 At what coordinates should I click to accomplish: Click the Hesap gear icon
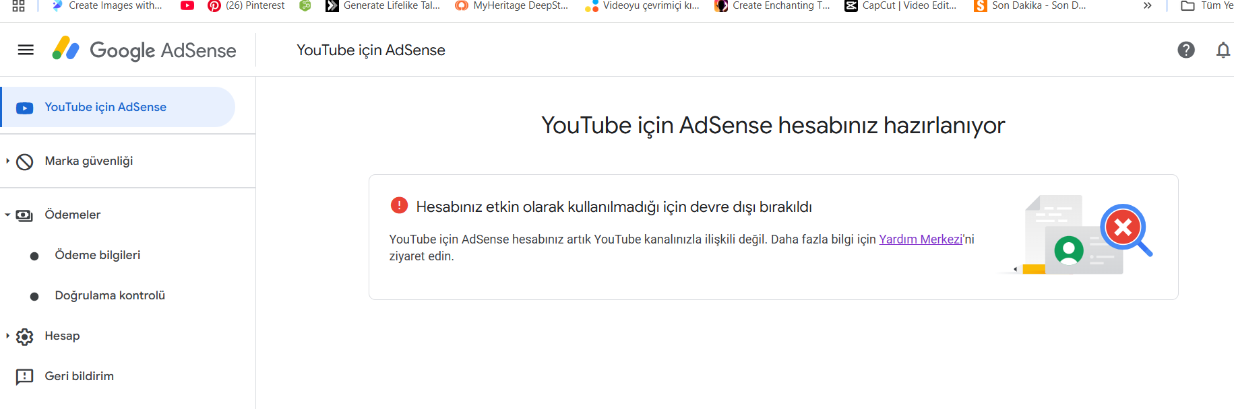[25, 336]
